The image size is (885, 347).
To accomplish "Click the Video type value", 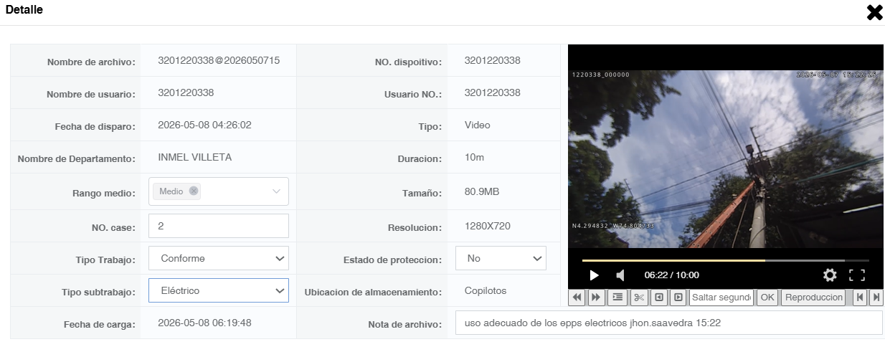I will [478, 125].
